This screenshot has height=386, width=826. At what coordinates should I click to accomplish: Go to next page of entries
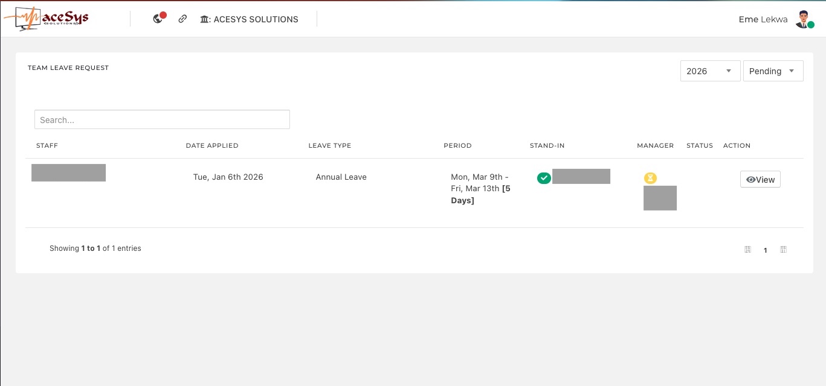pos(783,250)
